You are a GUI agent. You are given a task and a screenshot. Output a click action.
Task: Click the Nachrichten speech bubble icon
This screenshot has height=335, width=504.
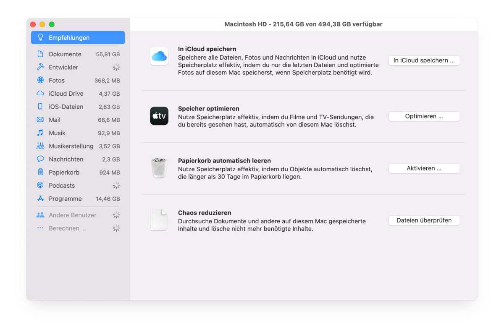(40, 159)
